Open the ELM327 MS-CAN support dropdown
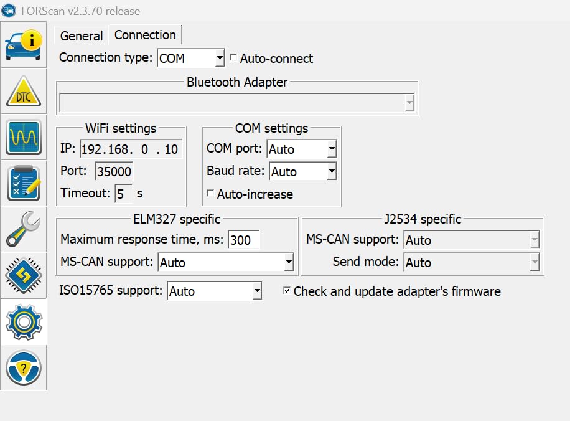570x421 pixels. click(x=226, y=262)
